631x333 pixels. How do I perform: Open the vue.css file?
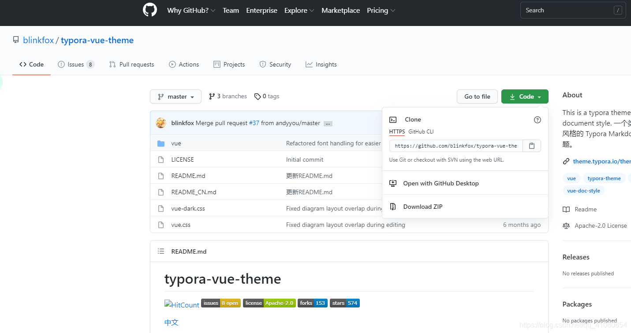pos(181,225)
